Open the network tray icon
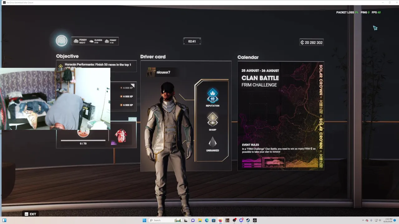Screen dimensions: 399x224 [x=376, y=220]
